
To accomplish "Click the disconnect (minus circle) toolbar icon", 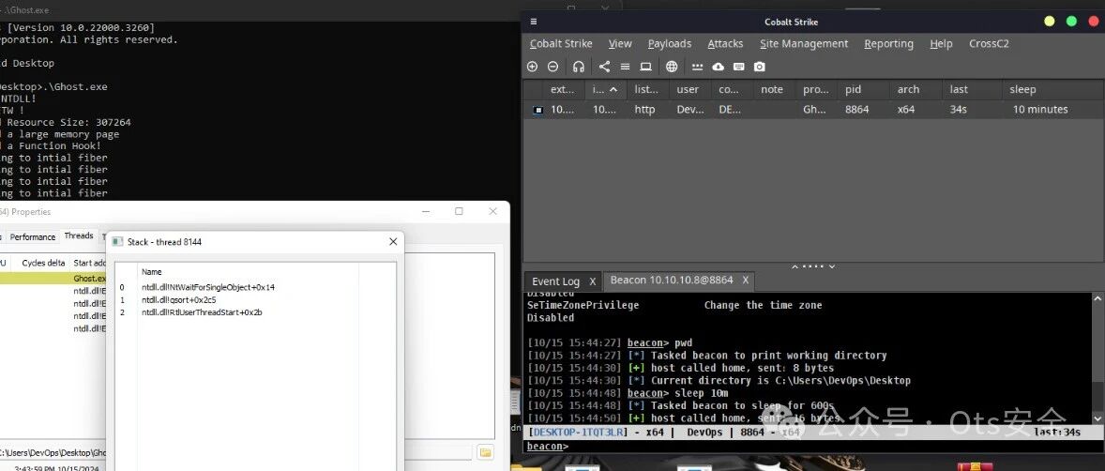I will [553, 67].
